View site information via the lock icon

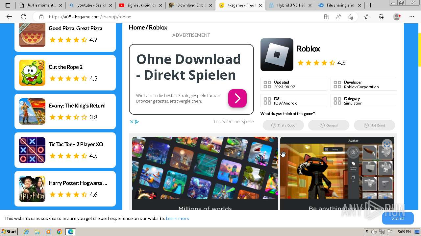pos(41,17)
